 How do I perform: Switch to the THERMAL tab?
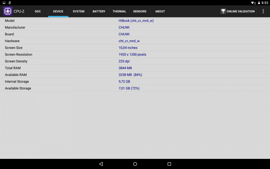click(x=119, y=11)
